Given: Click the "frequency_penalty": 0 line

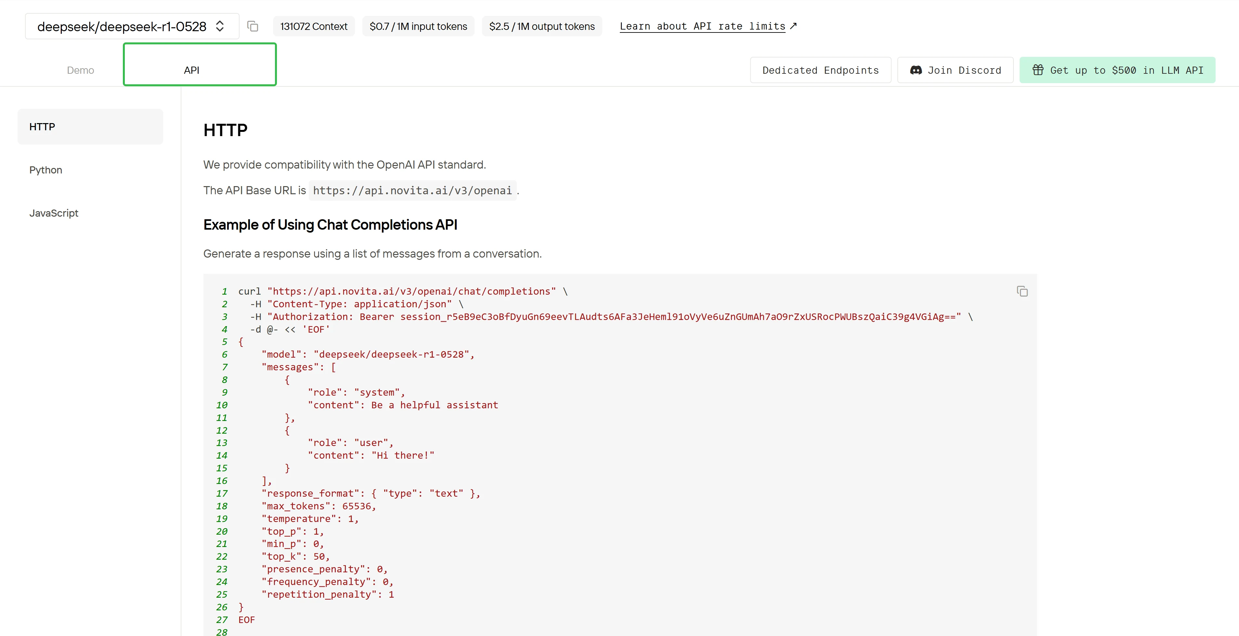Looking at the screenshot, I should [x=328, y=582].
